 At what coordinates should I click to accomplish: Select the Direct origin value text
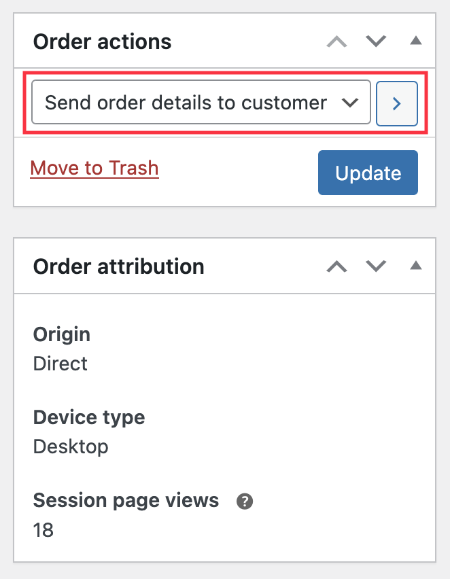click(60, 364)
